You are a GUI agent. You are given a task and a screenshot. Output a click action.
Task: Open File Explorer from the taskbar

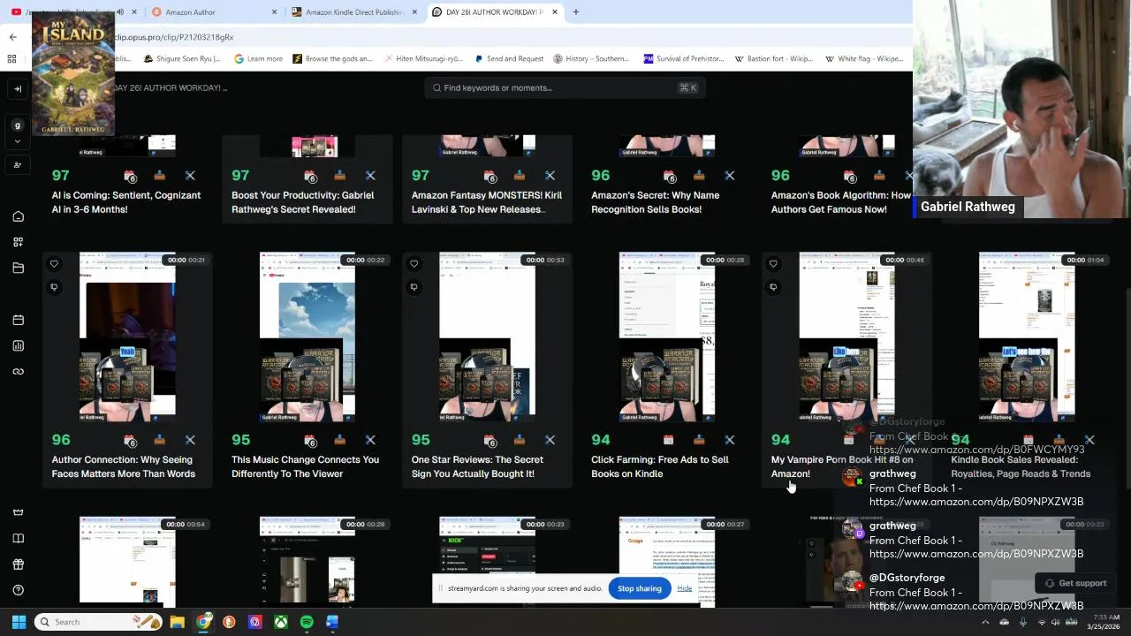[x=178, y=622]
